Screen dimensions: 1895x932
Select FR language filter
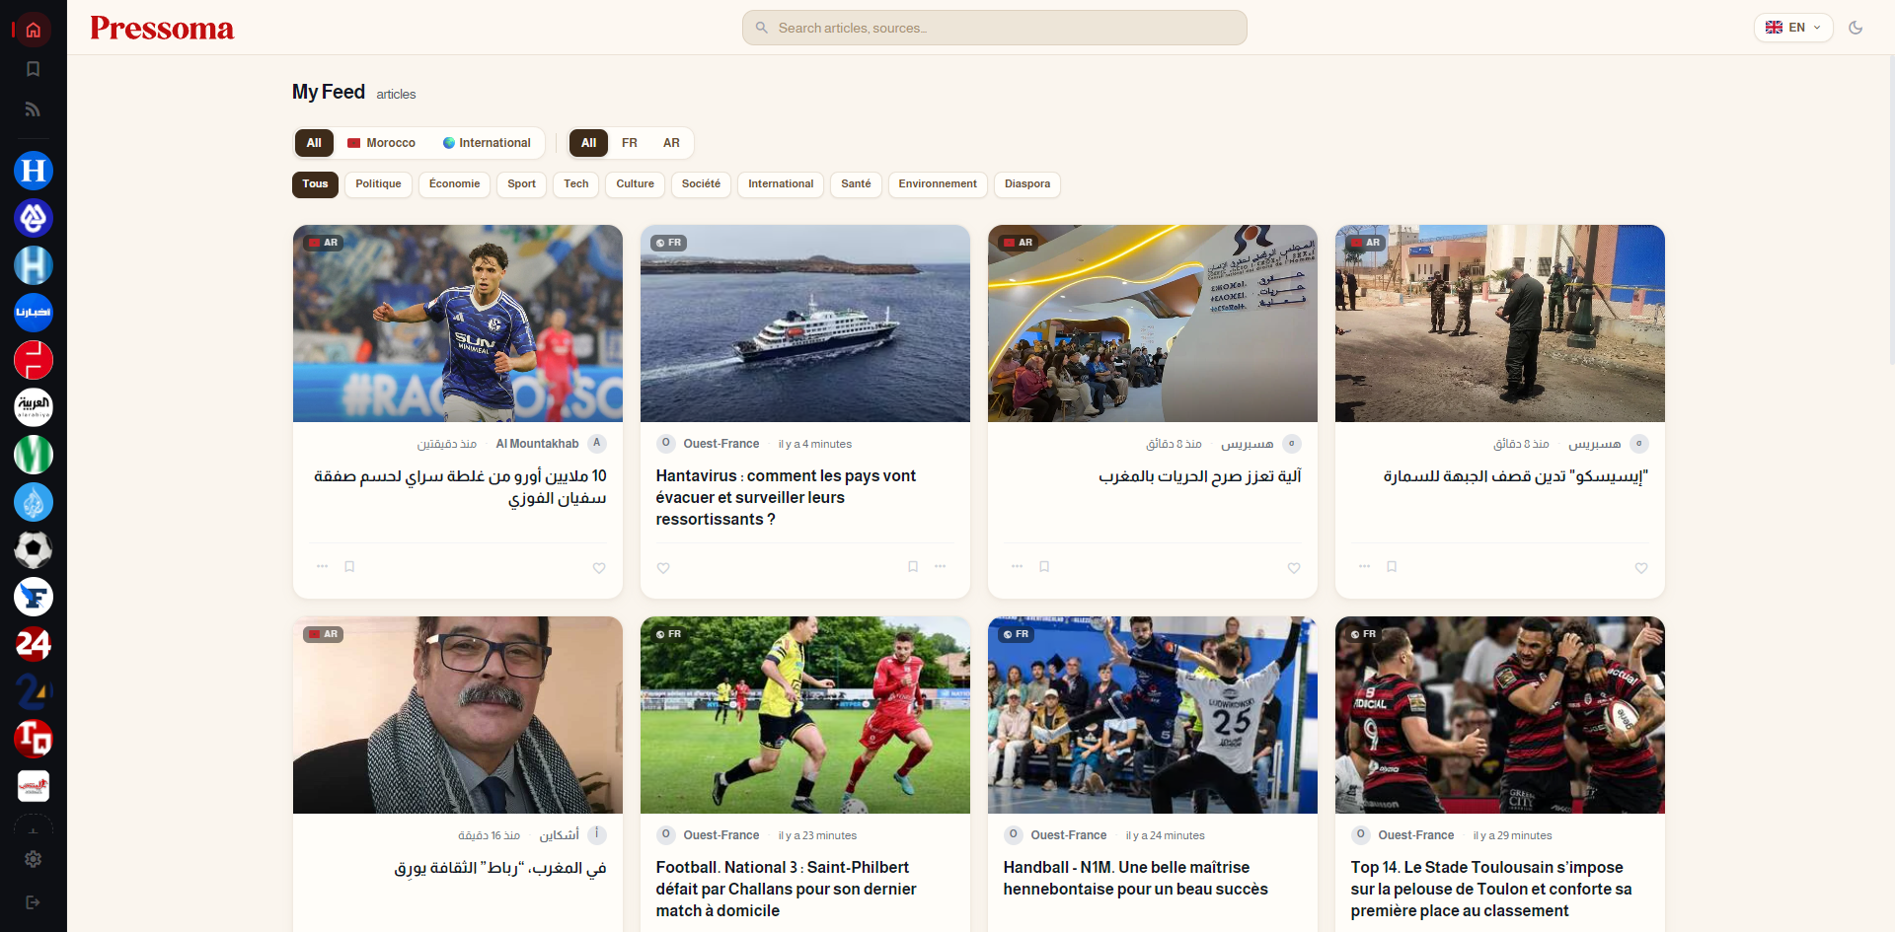[630, 143]
